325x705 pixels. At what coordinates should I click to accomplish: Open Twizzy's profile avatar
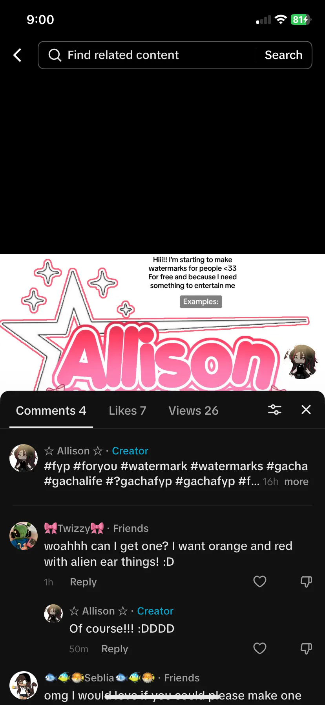pos(24,536)
